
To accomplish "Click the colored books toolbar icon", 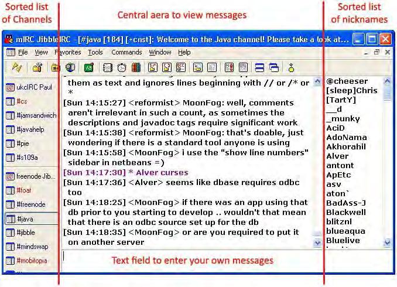I will point(136,67).
